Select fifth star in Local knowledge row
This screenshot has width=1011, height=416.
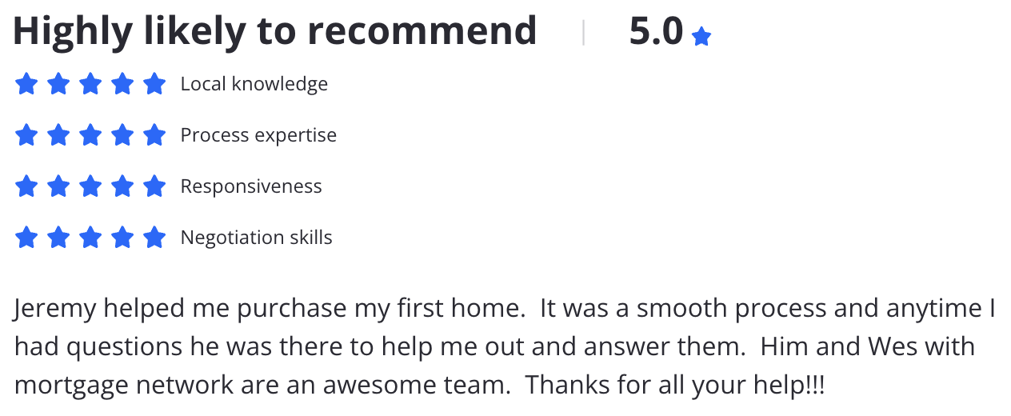[x=154, y=84]
